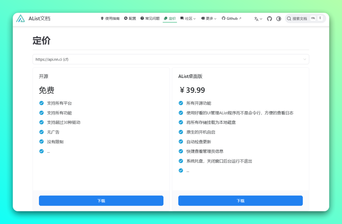Click the check icon beside 系统托盘
Image resolution: width=342 pixels, height=224 pixels.
click(x=181, y=161)
